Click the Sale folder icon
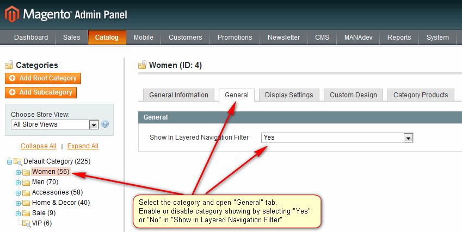Screen dimensions: 462x232 [x=26, y=213]
